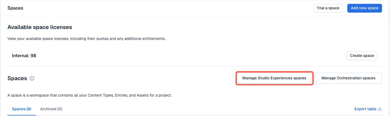This screenshot has height=116, width=390.
Task: Click the Spaces page title at top
Action: point(15,8)
